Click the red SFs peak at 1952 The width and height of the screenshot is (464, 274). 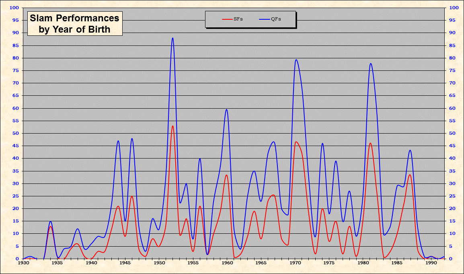(x=172, y=126)
